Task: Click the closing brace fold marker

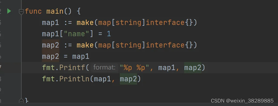Action: (x=21, y=101)
